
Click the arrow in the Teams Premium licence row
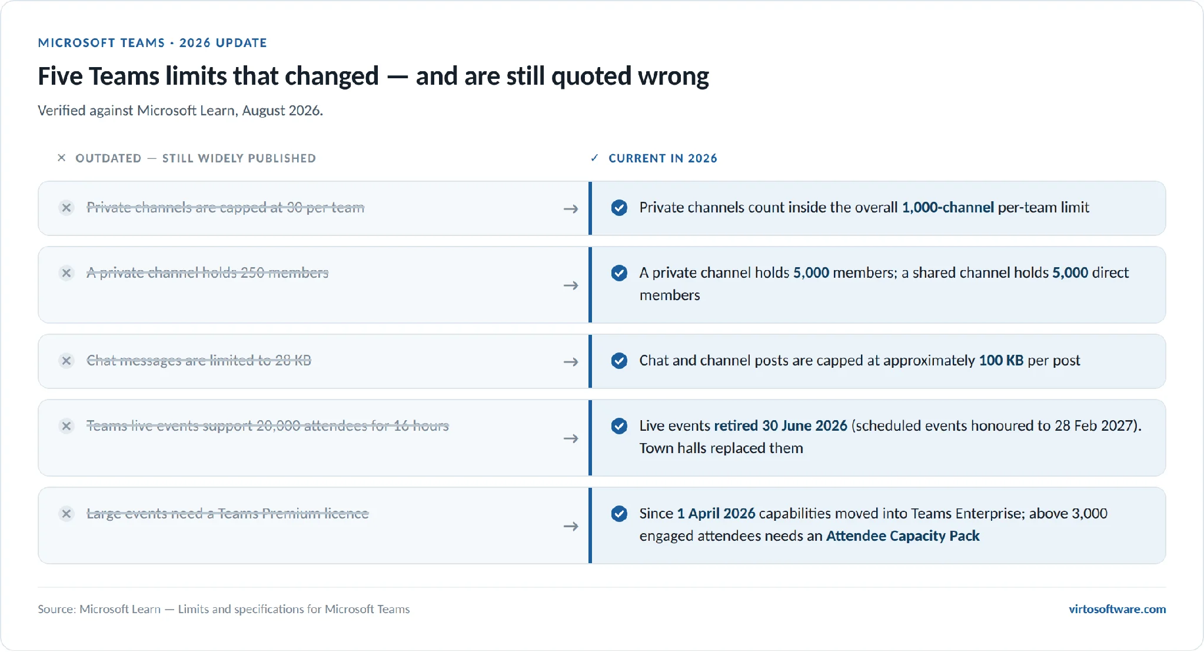point(571,526)
